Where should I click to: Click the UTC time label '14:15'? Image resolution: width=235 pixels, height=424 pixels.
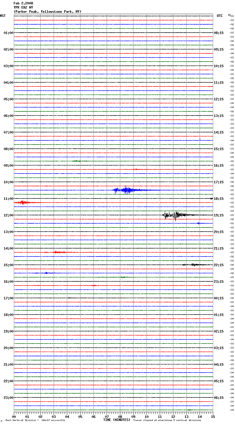coord(219,132)
